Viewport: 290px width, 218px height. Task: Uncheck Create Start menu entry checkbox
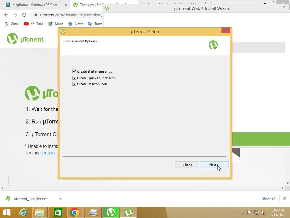[x=74, y=71]
